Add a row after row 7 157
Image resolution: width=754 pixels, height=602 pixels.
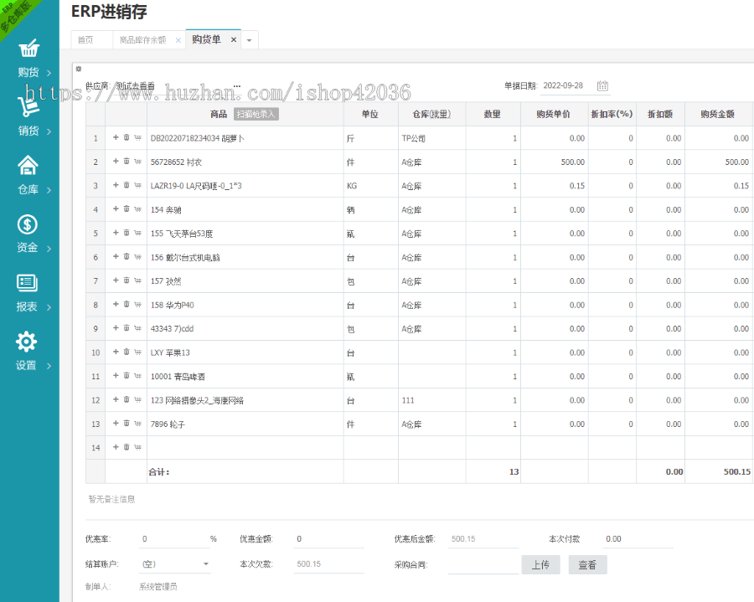point(116,280)
